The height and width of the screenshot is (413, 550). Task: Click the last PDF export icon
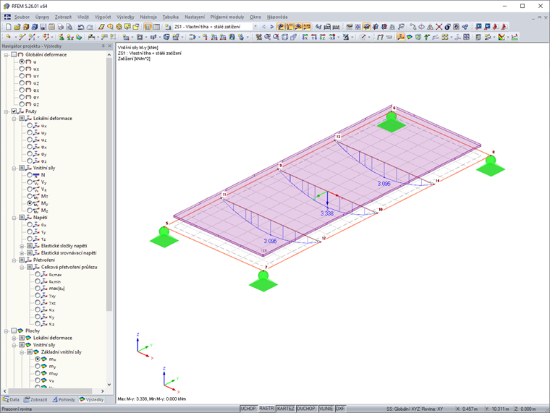pyautogui.click(x=504, y=27)
